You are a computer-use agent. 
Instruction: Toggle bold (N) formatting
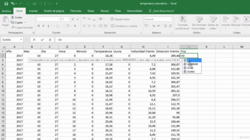39,26
